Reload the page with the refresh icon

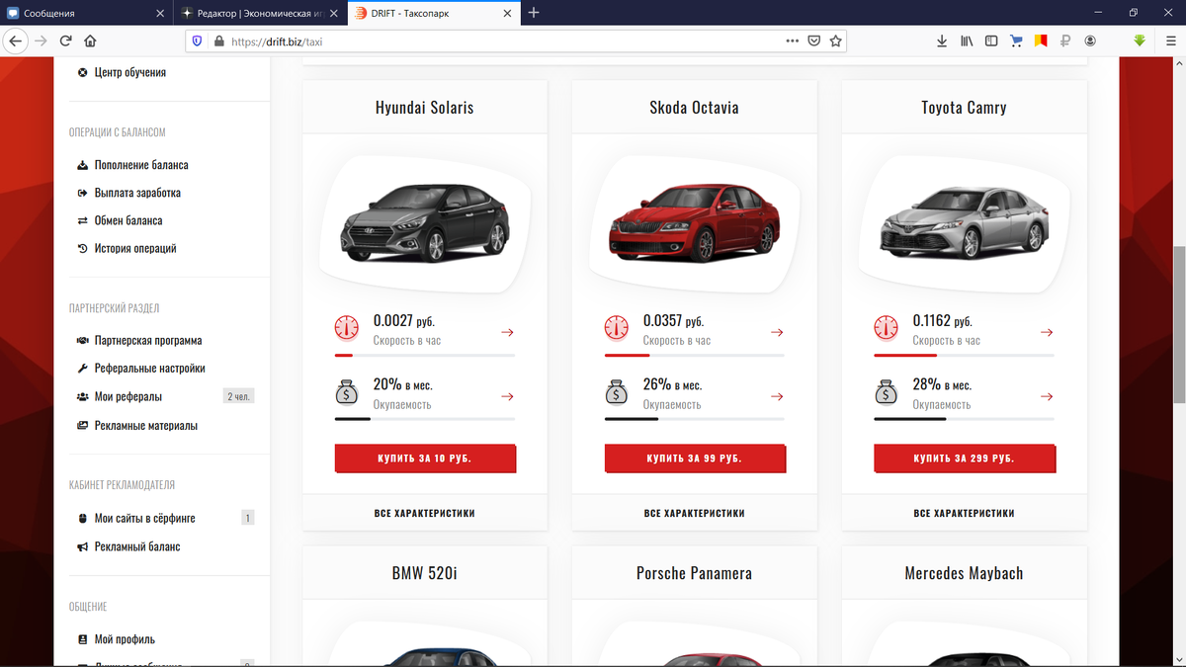point(66,42)
